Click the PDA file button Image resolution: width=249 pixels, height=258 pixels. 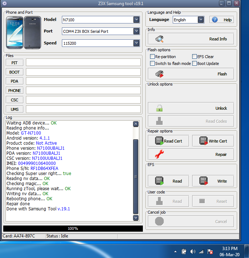[x=15, y=81]
